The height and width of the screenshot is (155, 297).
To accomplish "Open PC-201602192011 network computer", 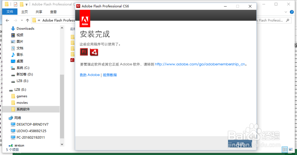I will (31, 137).
